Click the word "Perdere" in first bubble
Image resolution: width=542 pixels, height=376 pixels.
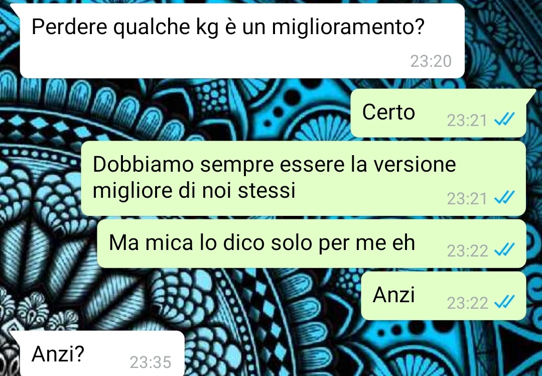(x=69, y=27)
